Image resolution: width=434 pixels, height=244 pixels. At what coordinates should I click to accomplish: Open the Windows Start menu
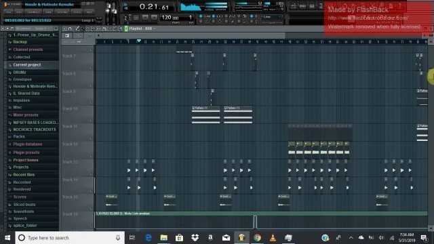pyautogui.click(x=7, y=238)
